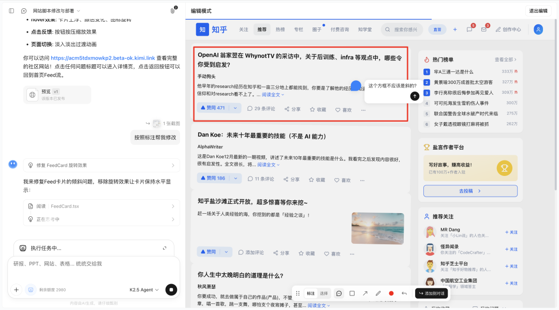Click the undo icon in the annotation toolbar
The width and height of the screenshot is (559, 310).
pos(404,293)
